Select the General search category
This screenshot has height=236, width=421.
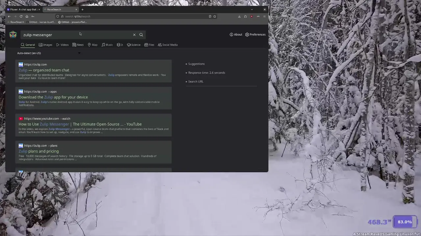tap(28, 45)
